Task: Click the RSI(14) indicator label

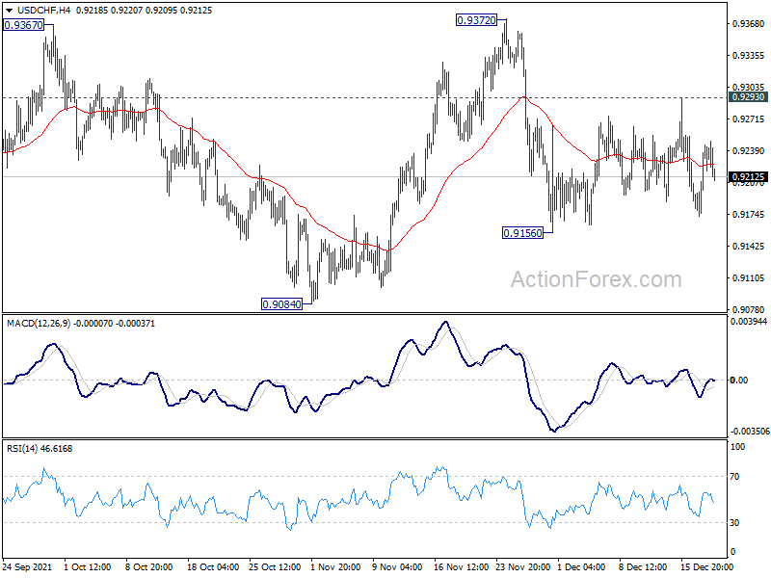Action: [x=21, y=449]
